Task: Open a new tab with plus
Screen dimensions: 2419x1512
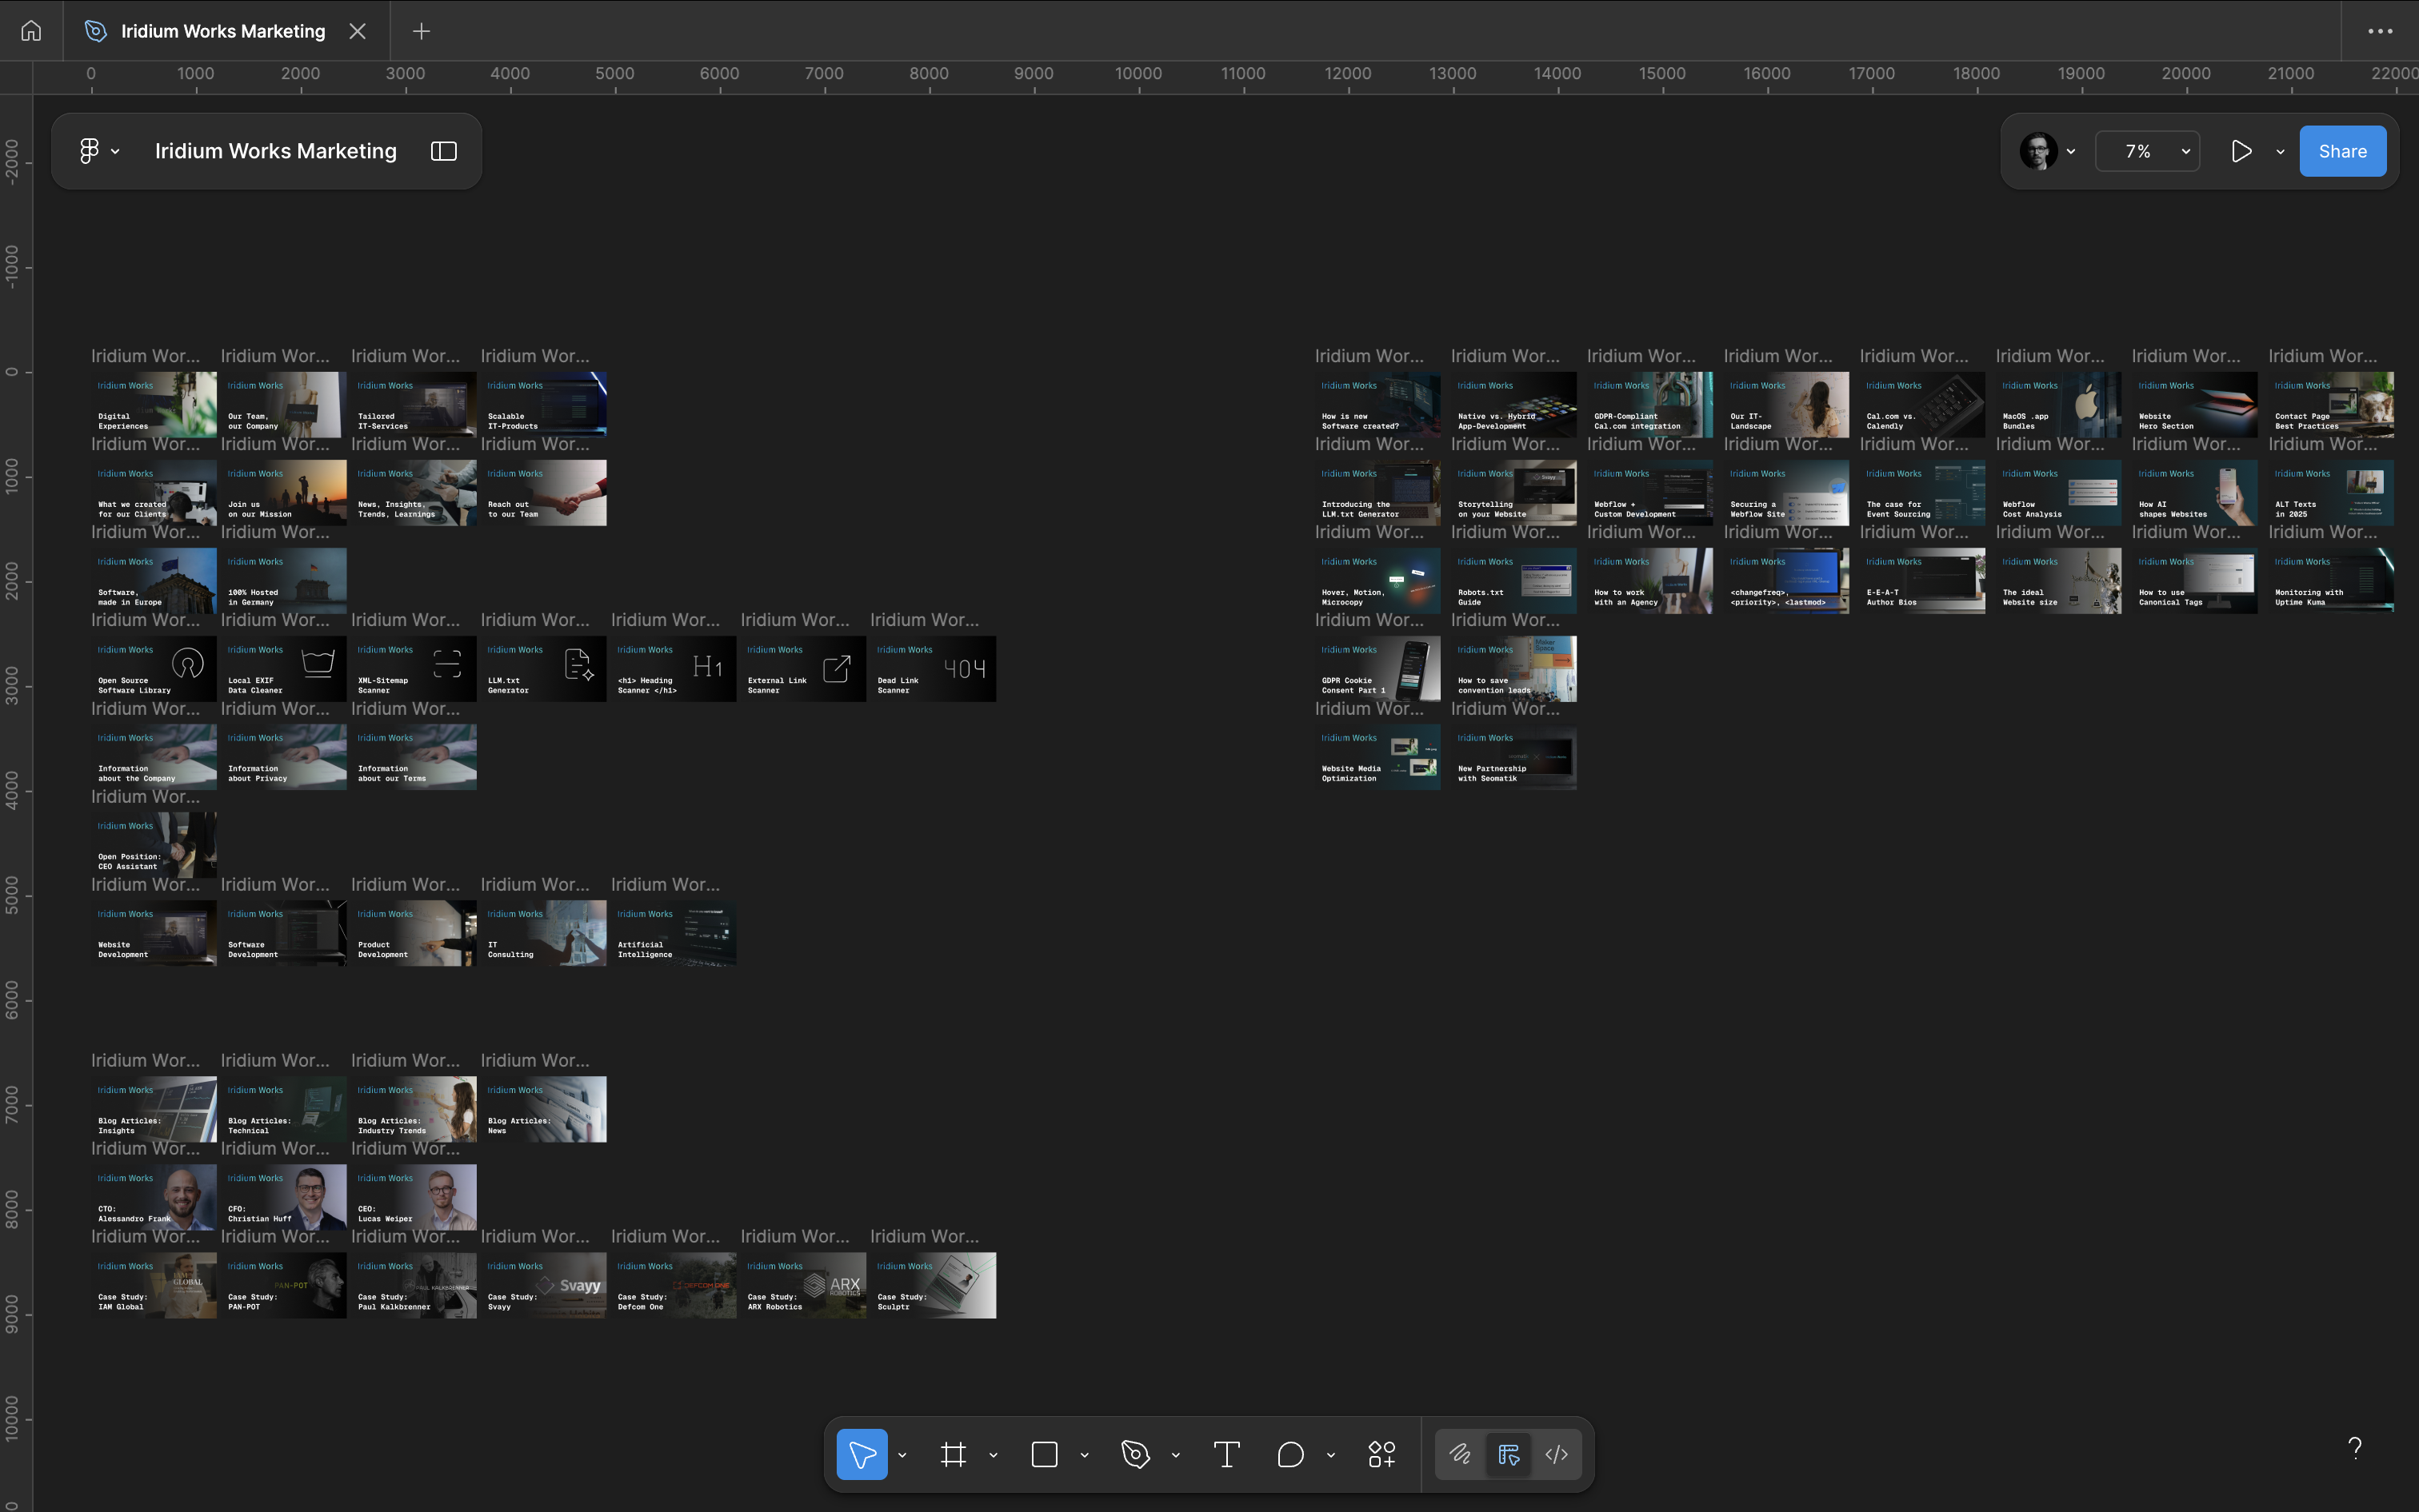Action: (x=422, y=31)
